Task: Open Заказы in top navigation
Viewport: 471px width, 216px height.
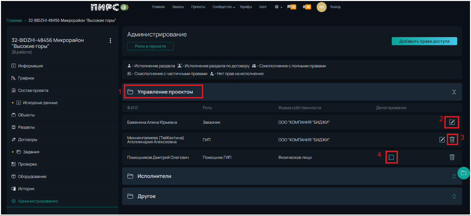Action: coord(178,7)
